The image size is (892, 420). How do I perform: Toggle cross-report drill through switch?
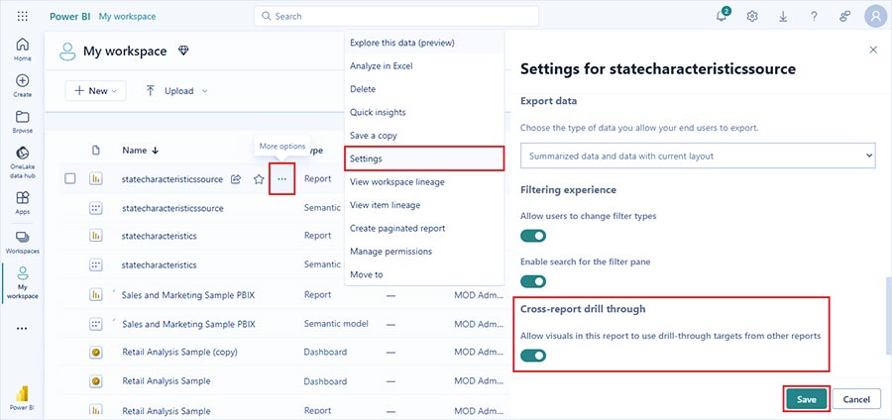click(x=533, y=356)
